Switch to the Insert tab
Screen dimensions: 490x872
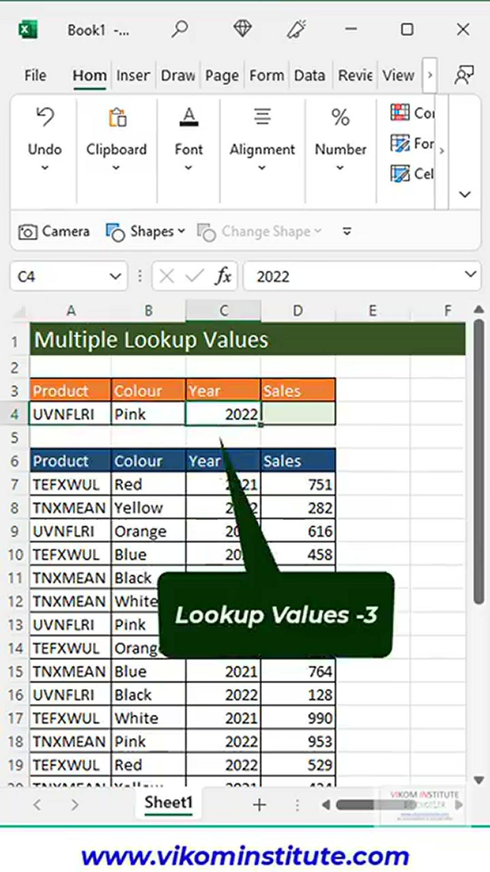(x=133, y=75)
